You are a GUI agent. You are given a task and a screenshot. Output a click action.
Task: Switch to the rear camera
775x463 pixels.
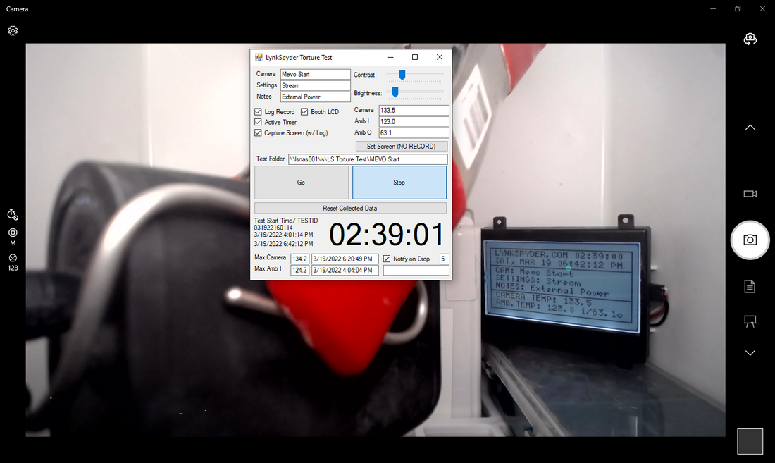point(750,39)
